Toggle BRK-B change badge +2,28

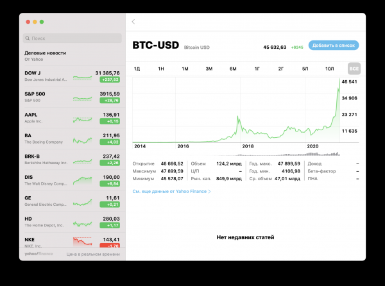[x=110, y=163]
